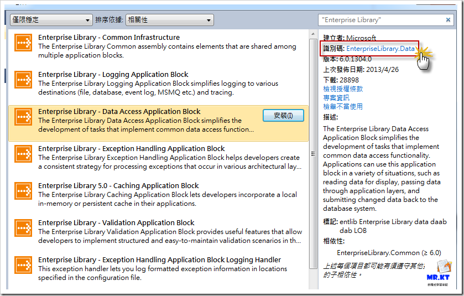Image resolution: width=464 pixels, height=296 pixels.
Task: Click the Common Infrastructure package icon
Action: [x=23, y=43]
